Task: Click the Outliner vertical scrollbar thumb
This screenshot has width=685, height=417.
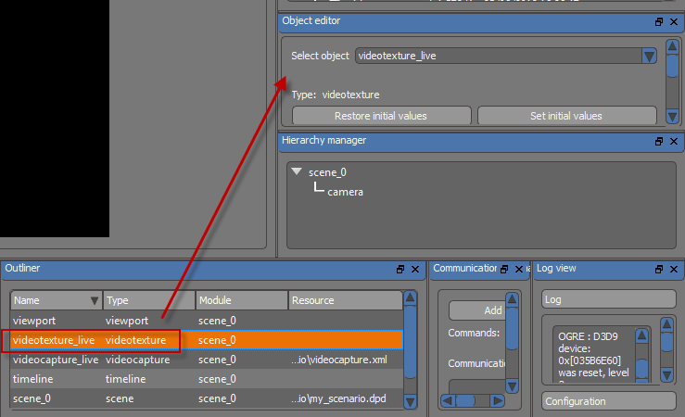Action: 410,341
